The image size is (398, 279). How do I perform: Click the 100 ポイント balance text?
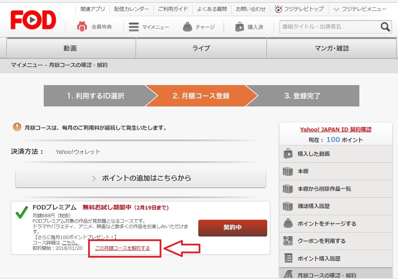tap(344, 140)
